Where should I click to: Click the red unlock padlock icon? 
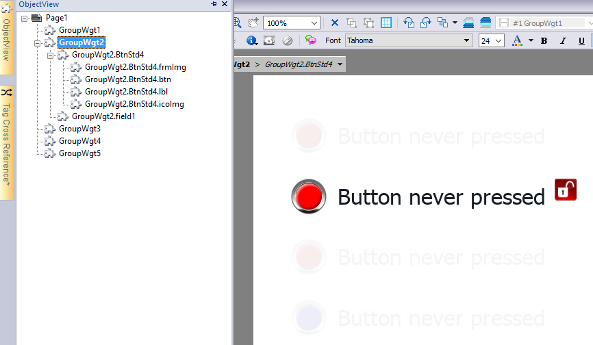click(x=565, y=189)
